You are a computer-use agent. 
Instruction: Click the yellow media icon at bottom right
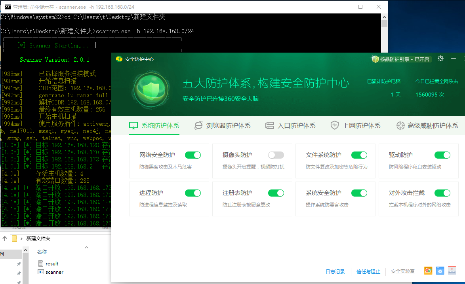coord(428,271)
